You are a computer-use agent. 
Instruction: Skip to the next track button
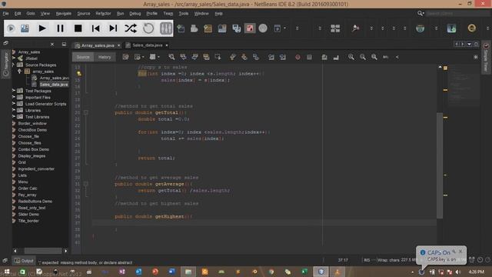(x=113, y=28)
